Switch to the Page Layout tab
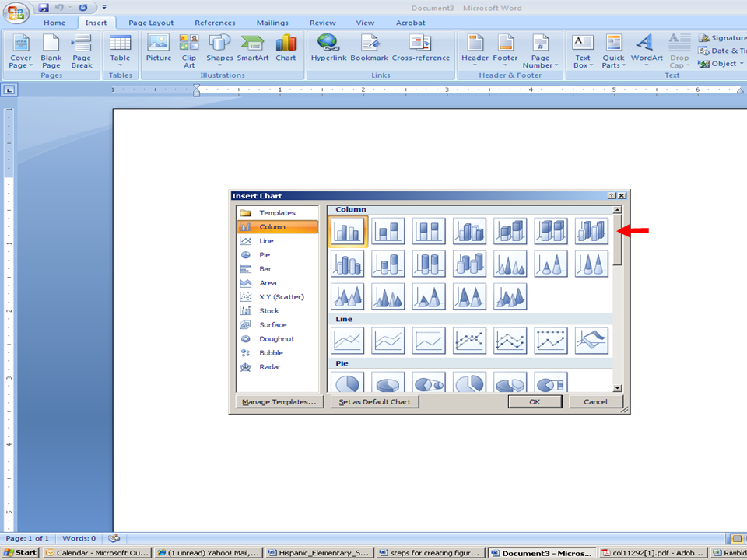The height and width of the screenshot is (560, 747). pos(151,23)
